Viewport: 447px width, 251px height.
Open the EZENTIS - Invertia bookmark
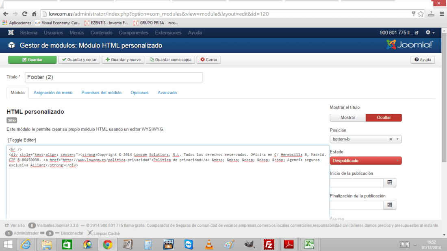[x=106, y=23]
